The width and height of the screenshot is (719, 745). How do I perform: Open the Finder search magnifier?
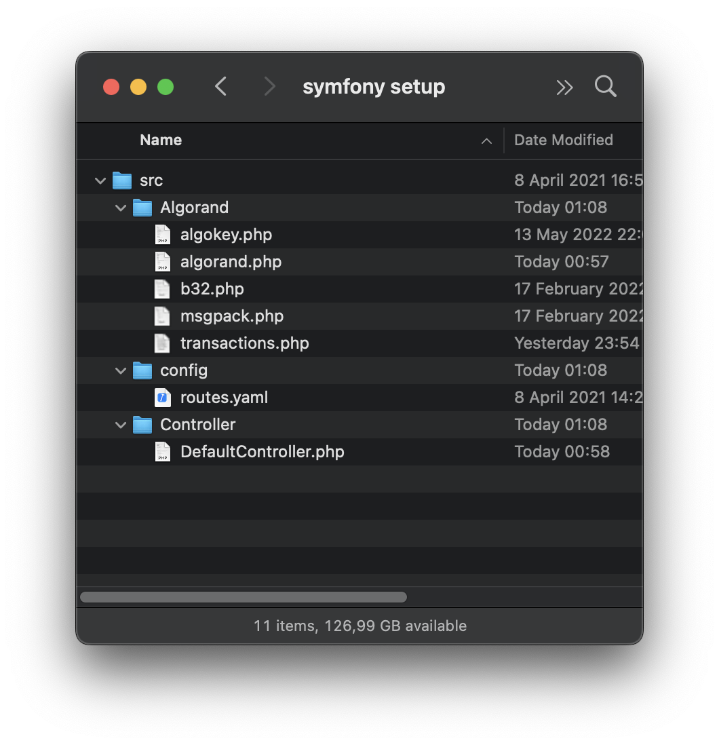click(606, 86)
